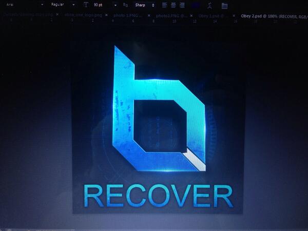This screenshot has width=308, height=231.
Task: Open the Sharp anti-aliasing dropdown
Action: (x=144, y=5)
